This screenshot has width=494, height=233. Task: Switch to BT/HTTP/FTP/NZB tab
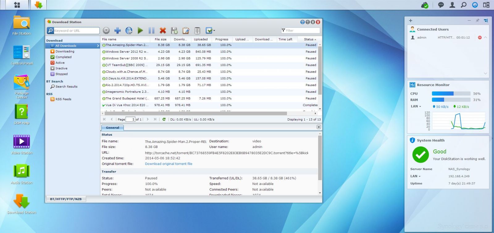66,199
